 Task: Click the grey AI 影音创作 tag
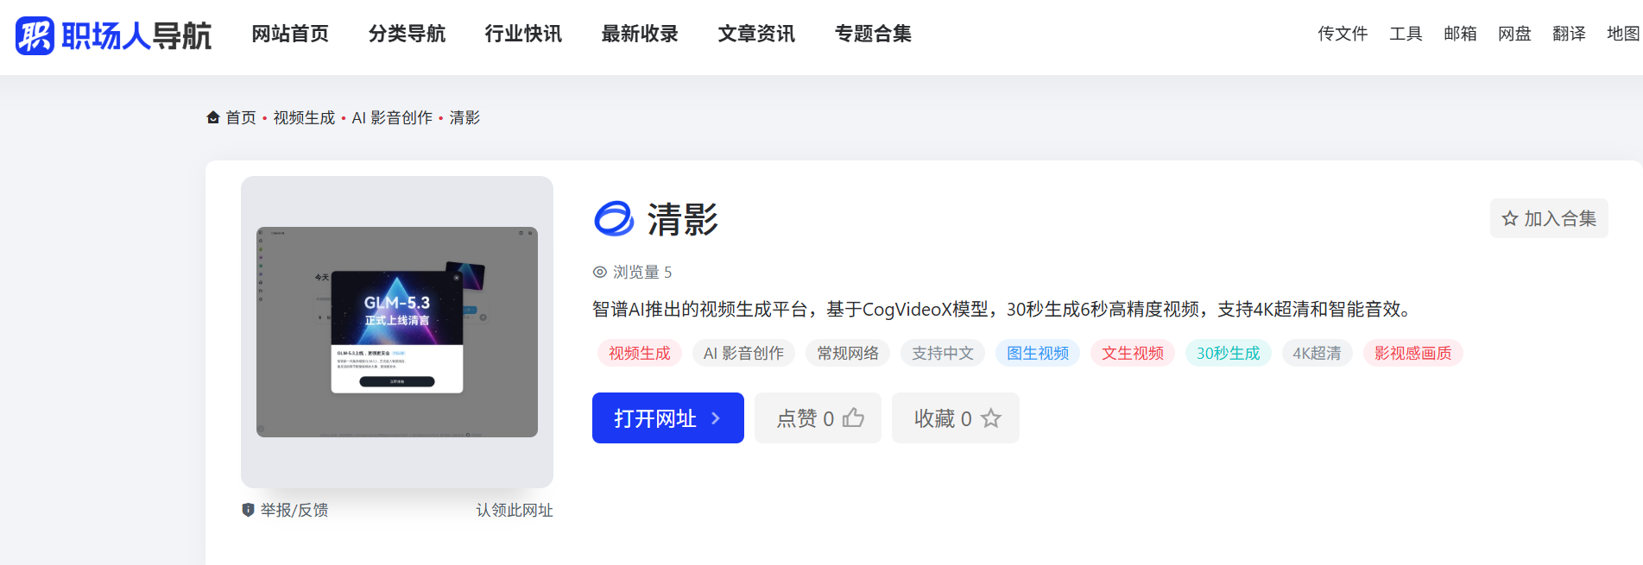[743, 353]
